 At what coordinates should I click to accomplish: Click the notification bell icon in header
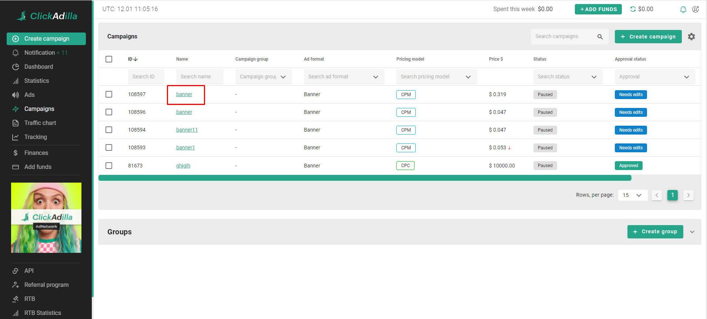tap(683, 9)
